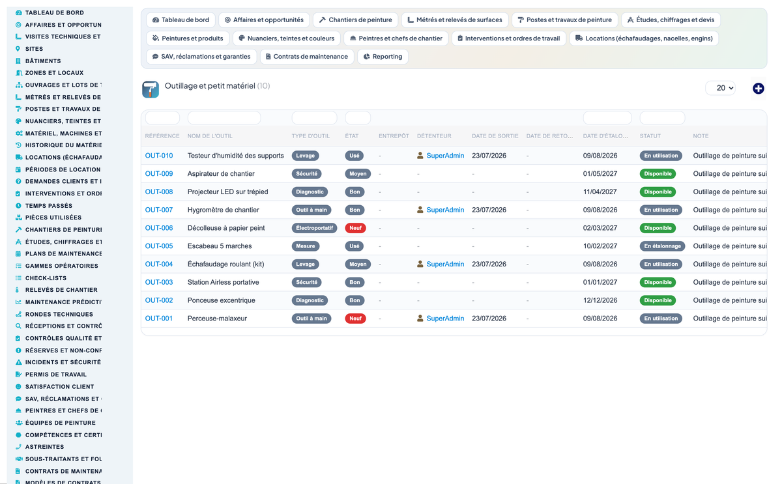Select Compétences et certifications in sidebar

[x=63, y=435]
